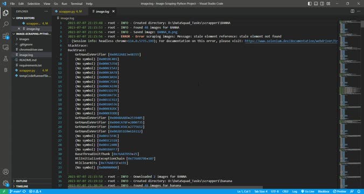
Task: Click the main branch in status bar
Action: pos(16,191)
